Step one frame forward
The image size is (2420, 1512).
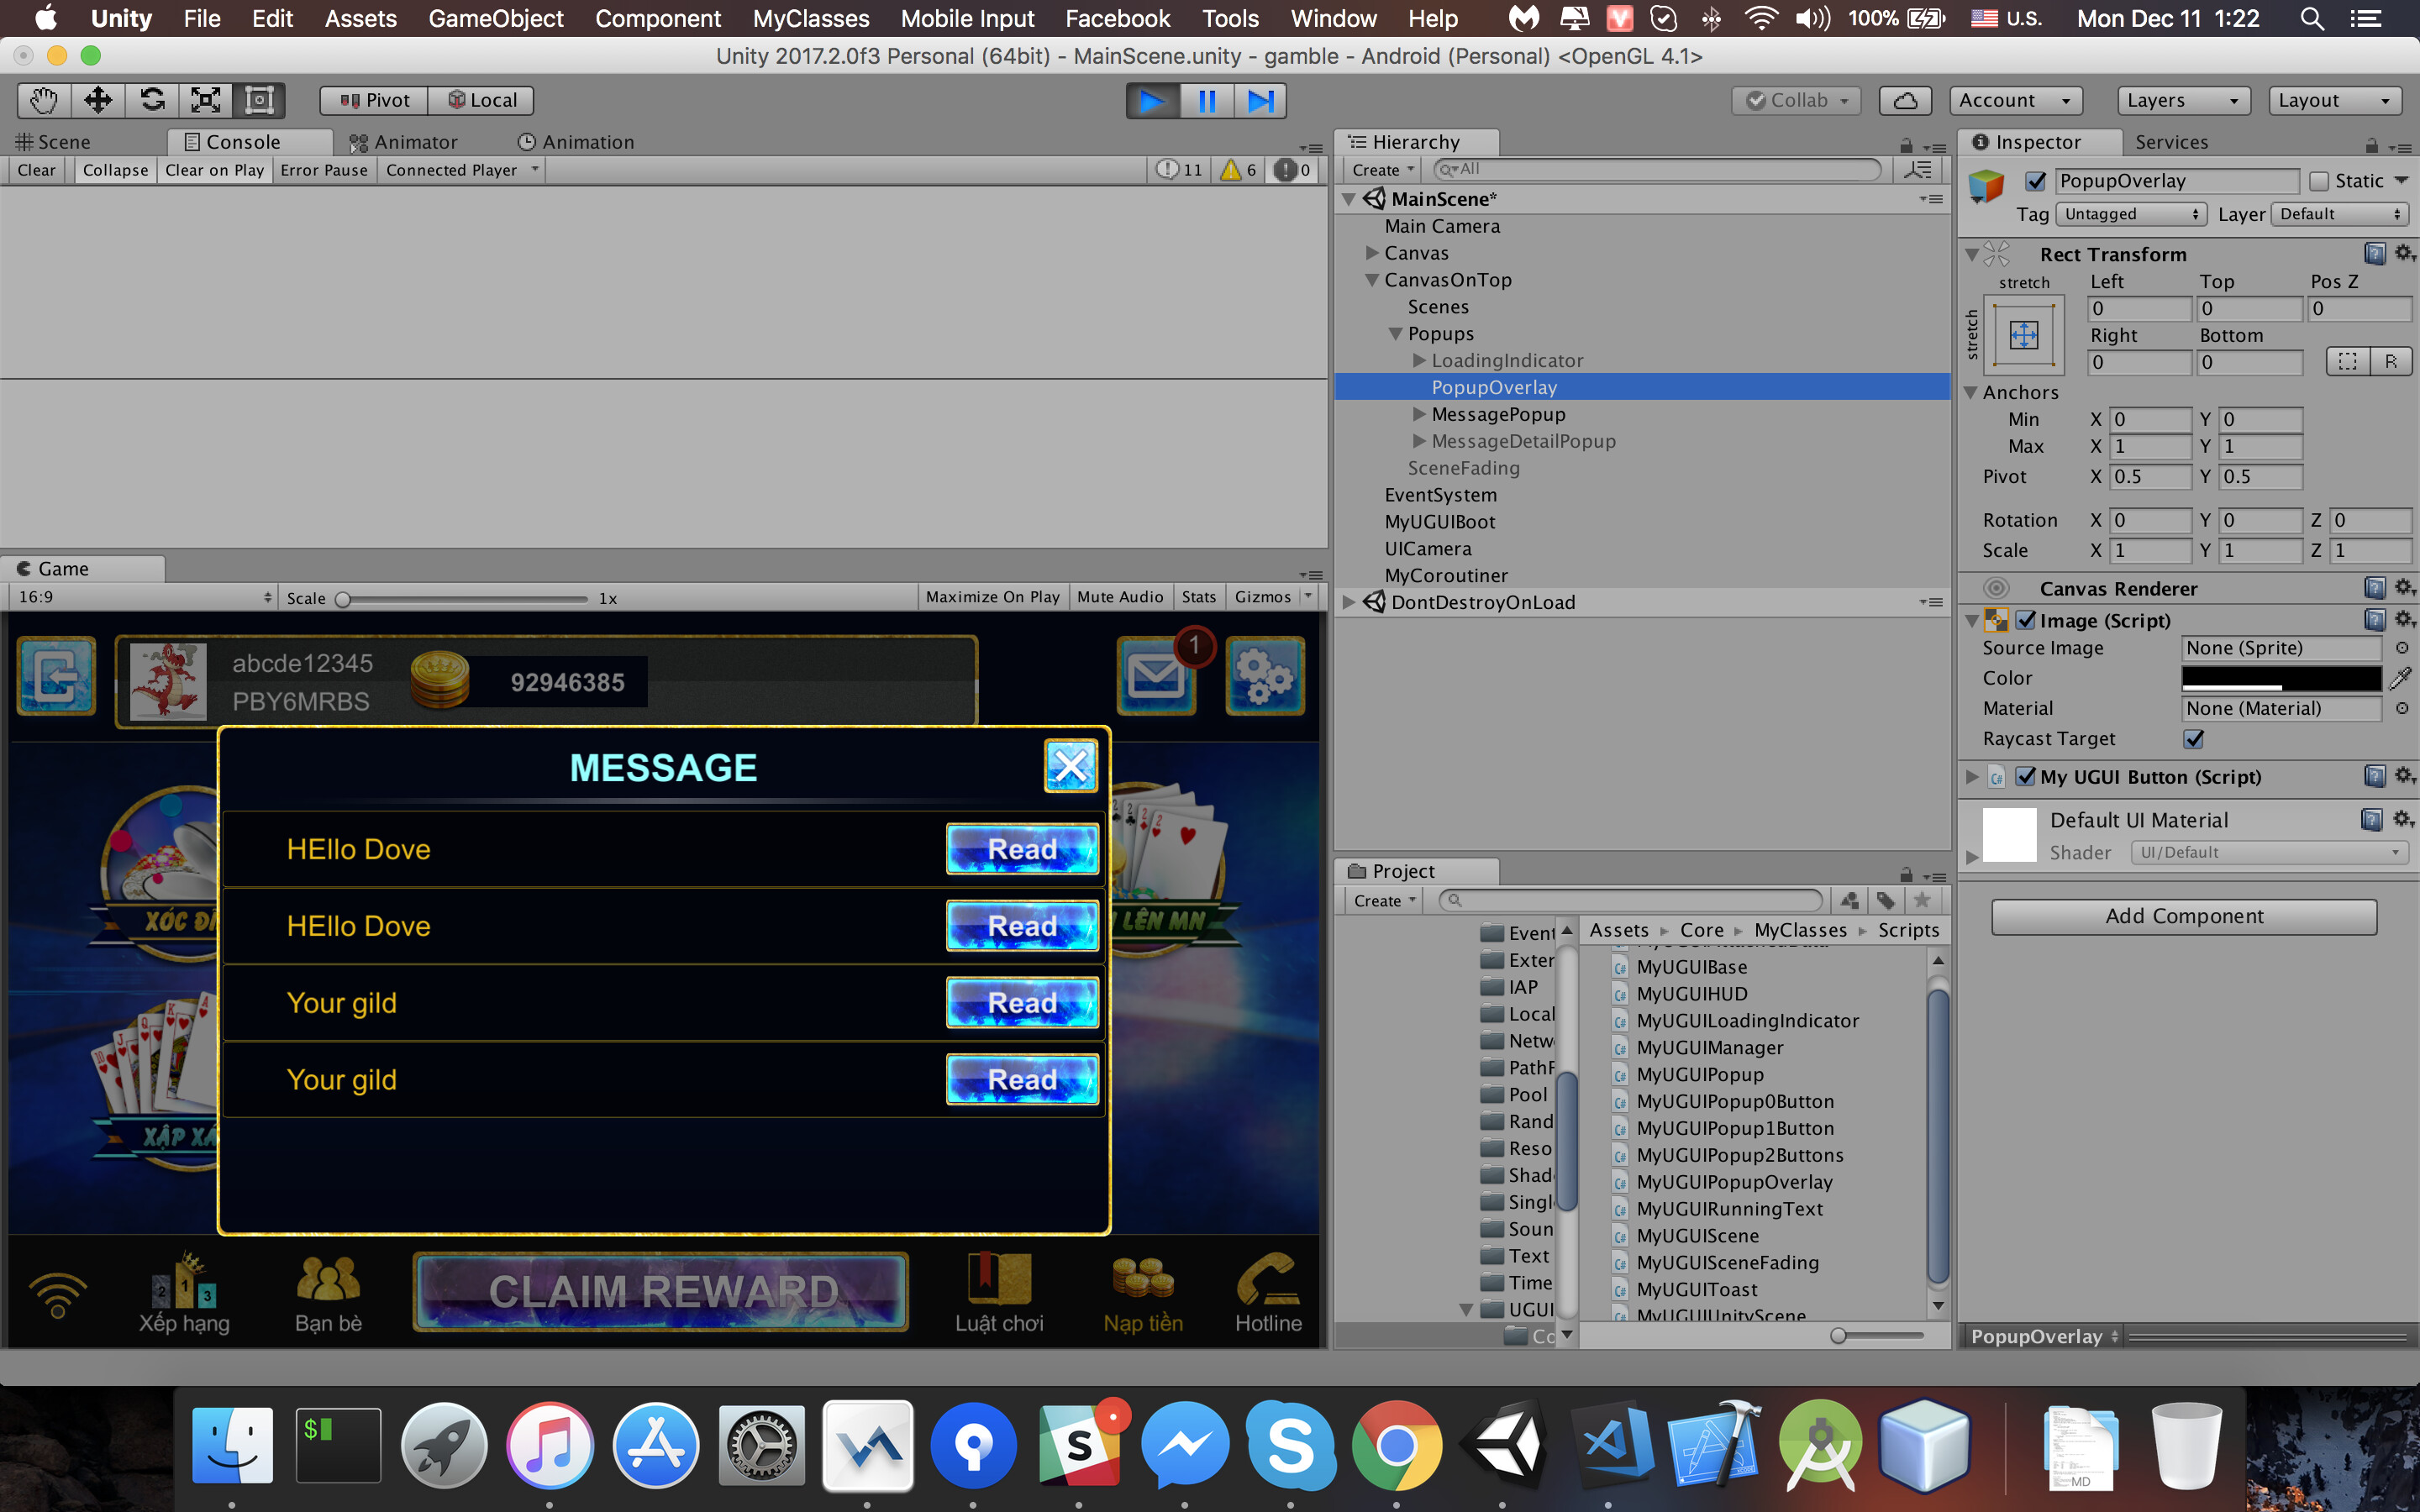click(x=1260, y=100)
